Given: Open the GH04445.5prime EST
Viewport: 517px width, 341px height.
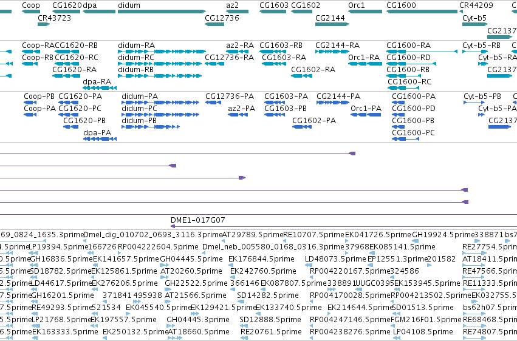Looking at the screenshot, I should (164, 265).
